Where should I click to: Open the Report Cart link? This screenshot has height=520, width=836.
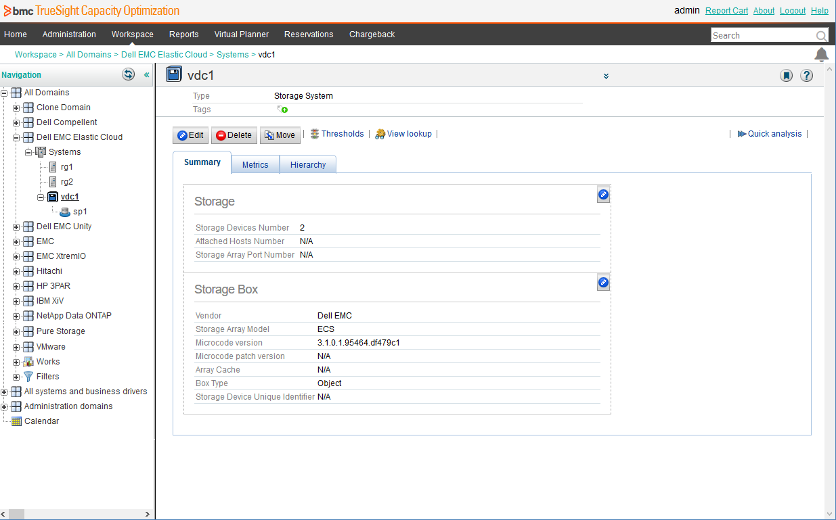tap(727, 11)
